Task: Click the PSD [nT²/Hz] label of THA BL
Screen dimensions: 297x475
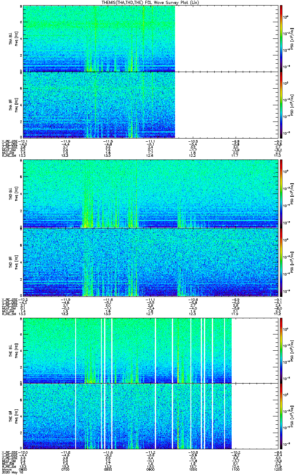Action: click(x=292, y=38)
